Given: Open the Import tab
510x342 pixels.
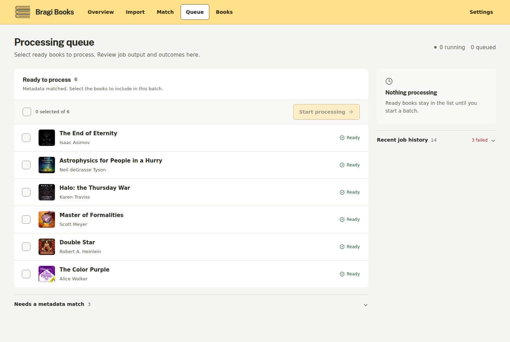Looking at the screenshot, I should pos(135,12).
